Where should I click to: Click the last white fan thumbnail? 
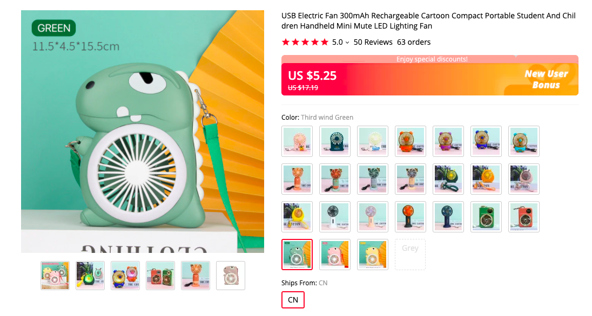(230, 276)
